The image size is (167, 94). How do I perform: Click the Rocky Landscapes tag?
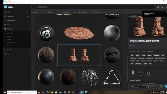(160, 58)
